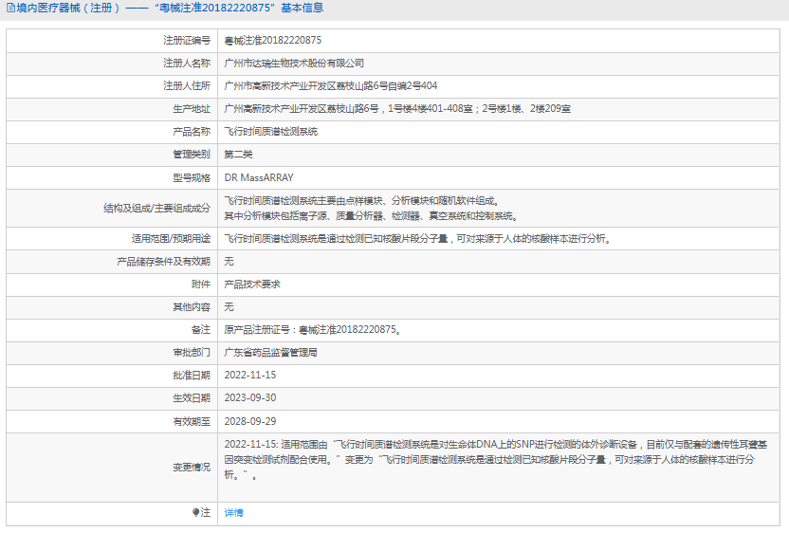This screenshot has height=533, width=789.
Task: Click the 生效日期 label
Action: pyautogui.click(x=192, y=398)
